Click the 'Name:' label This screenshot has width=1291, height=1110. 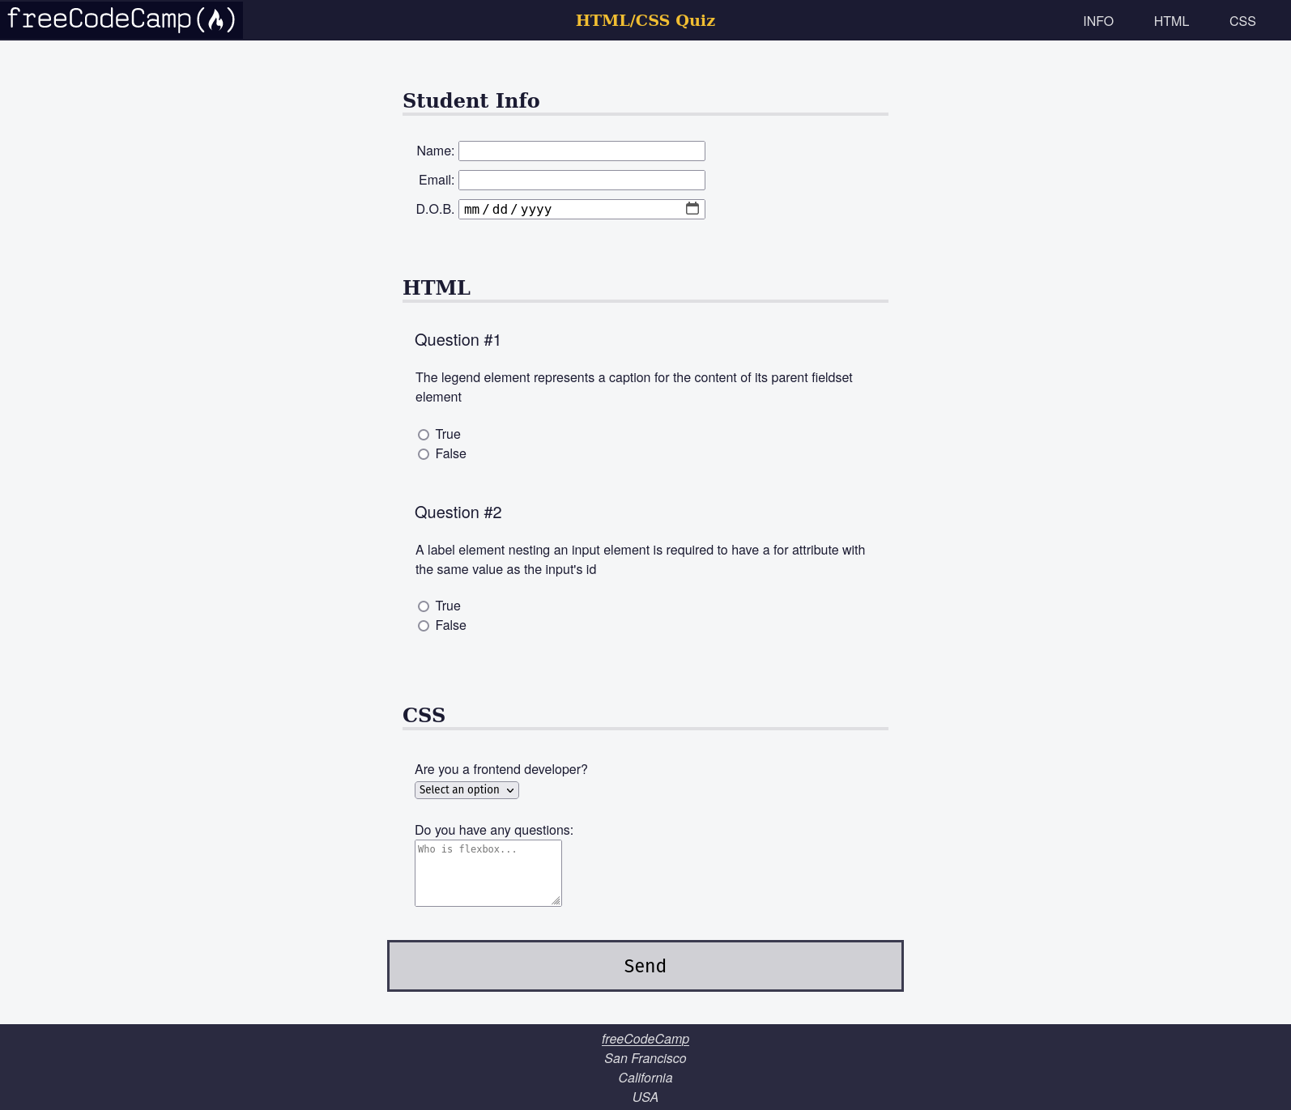click(x=435, y=151)
